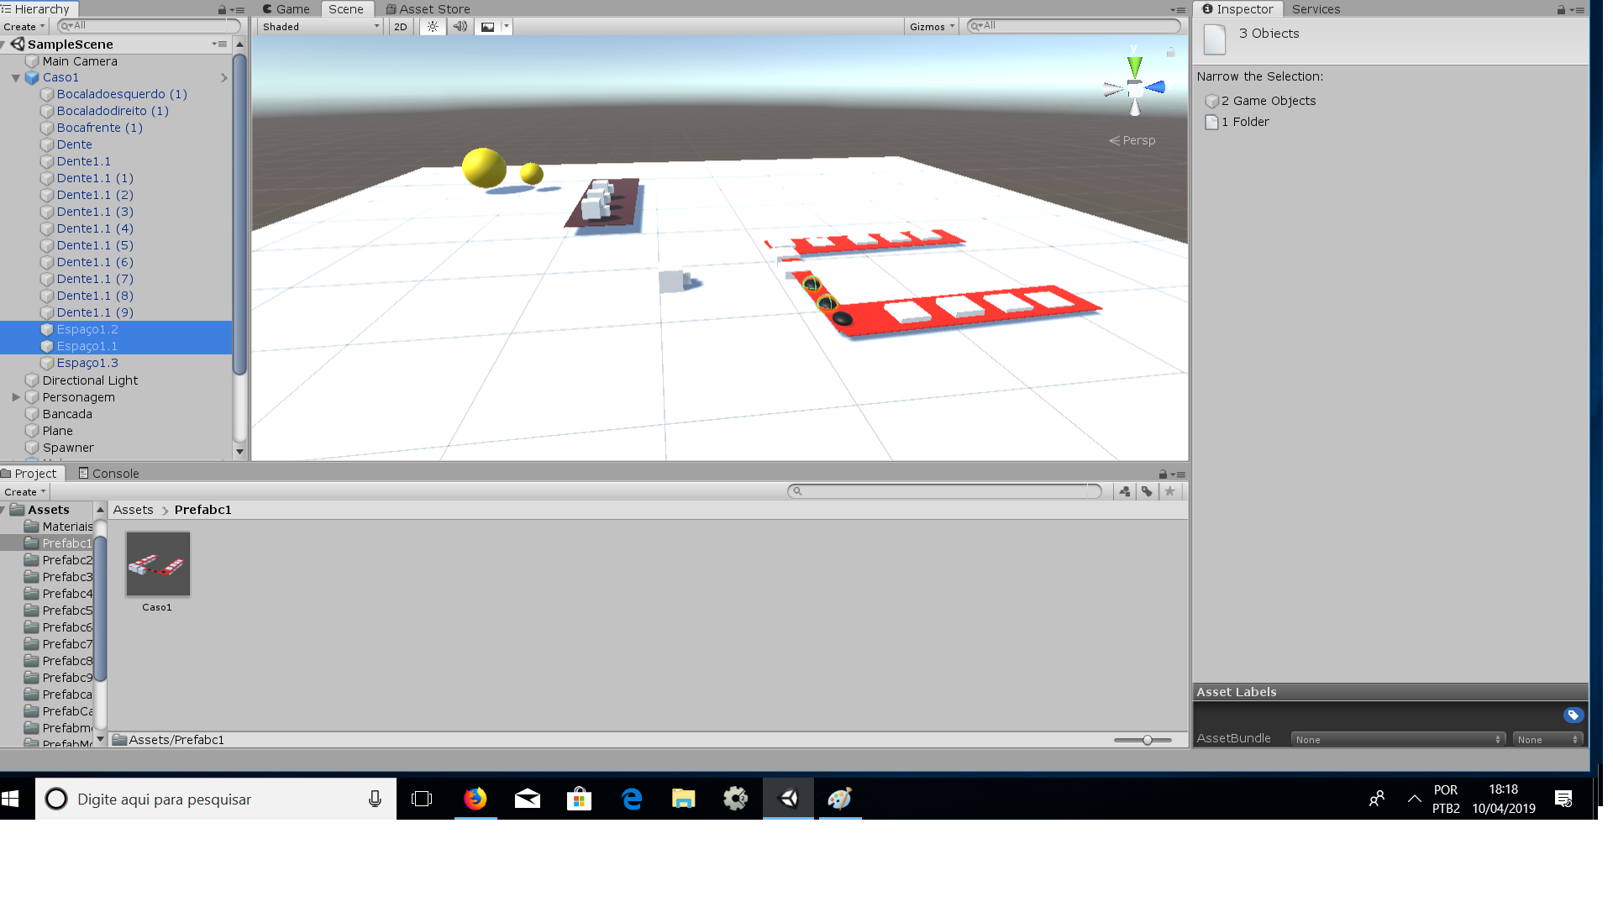
Task: Click the search-by-type icon in Project toolbar
Action: [x=1124, y=491]
